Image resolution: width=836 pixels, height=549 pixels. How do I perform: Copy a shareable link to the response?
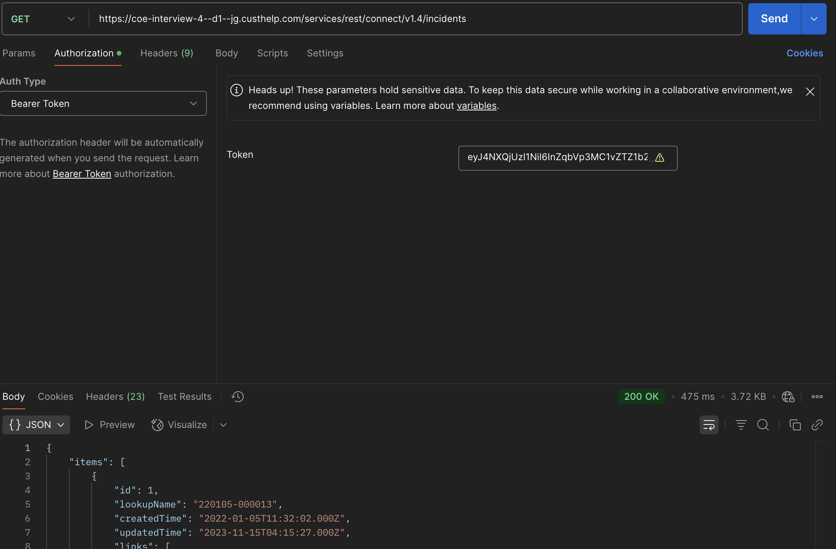[x=817, y=425]
